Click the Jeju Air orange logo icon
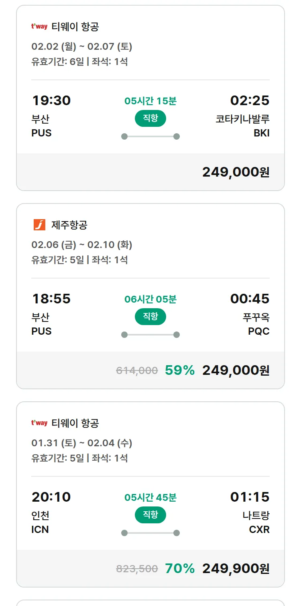Image resolution: width=301 pixels, height=606 pixels. (39, 225)
